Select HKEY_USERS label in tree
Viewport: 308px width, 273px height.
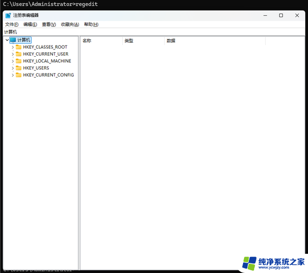point(36,68)
